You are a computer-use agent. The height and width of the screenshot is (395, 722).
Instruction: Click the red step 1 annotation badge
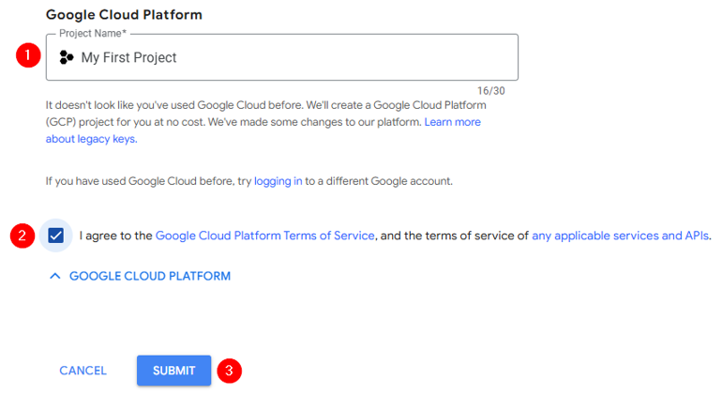(28, 55)
